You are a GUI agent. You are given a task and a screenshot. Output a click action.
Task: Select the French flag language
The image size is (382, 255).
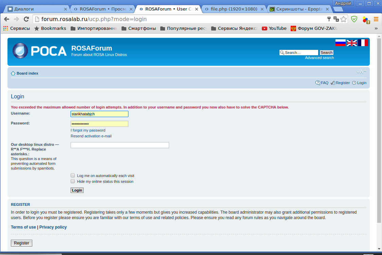tap(363, 43)
